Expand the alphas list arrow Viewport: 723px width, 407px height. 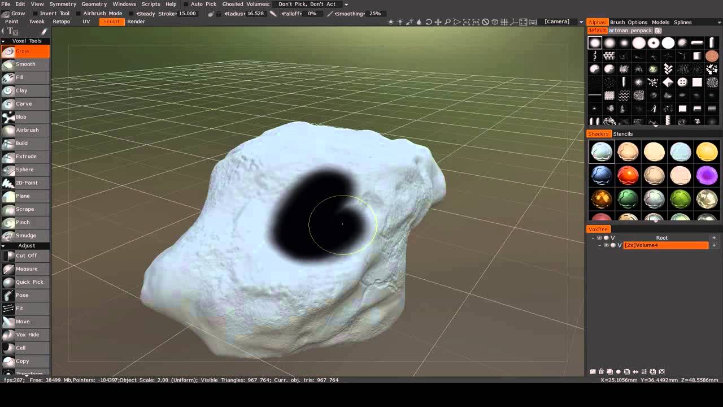click(x=655, y=125)
